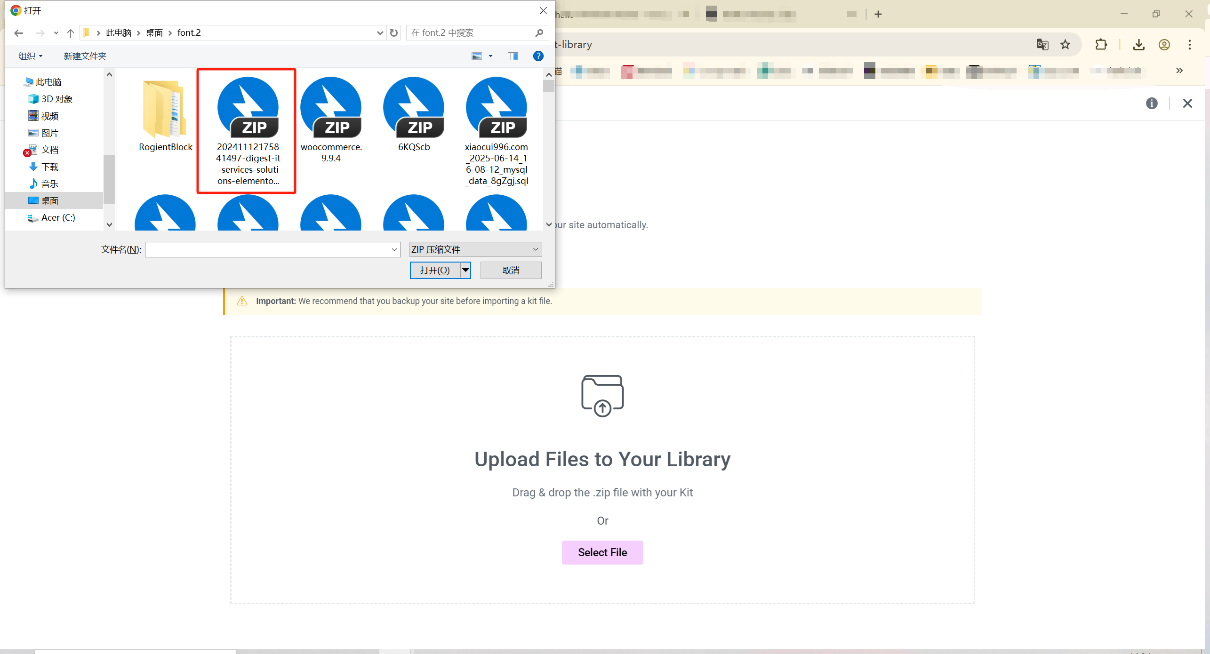
Task: Open the Chrome extensions puzzle icon
Action: pos(1101,45)
